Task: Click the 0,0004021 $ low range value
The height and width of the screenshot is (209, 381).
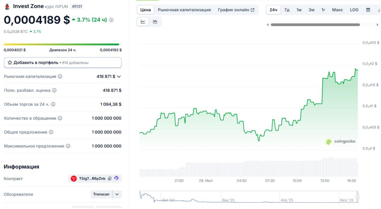Action: click(15, 50)
